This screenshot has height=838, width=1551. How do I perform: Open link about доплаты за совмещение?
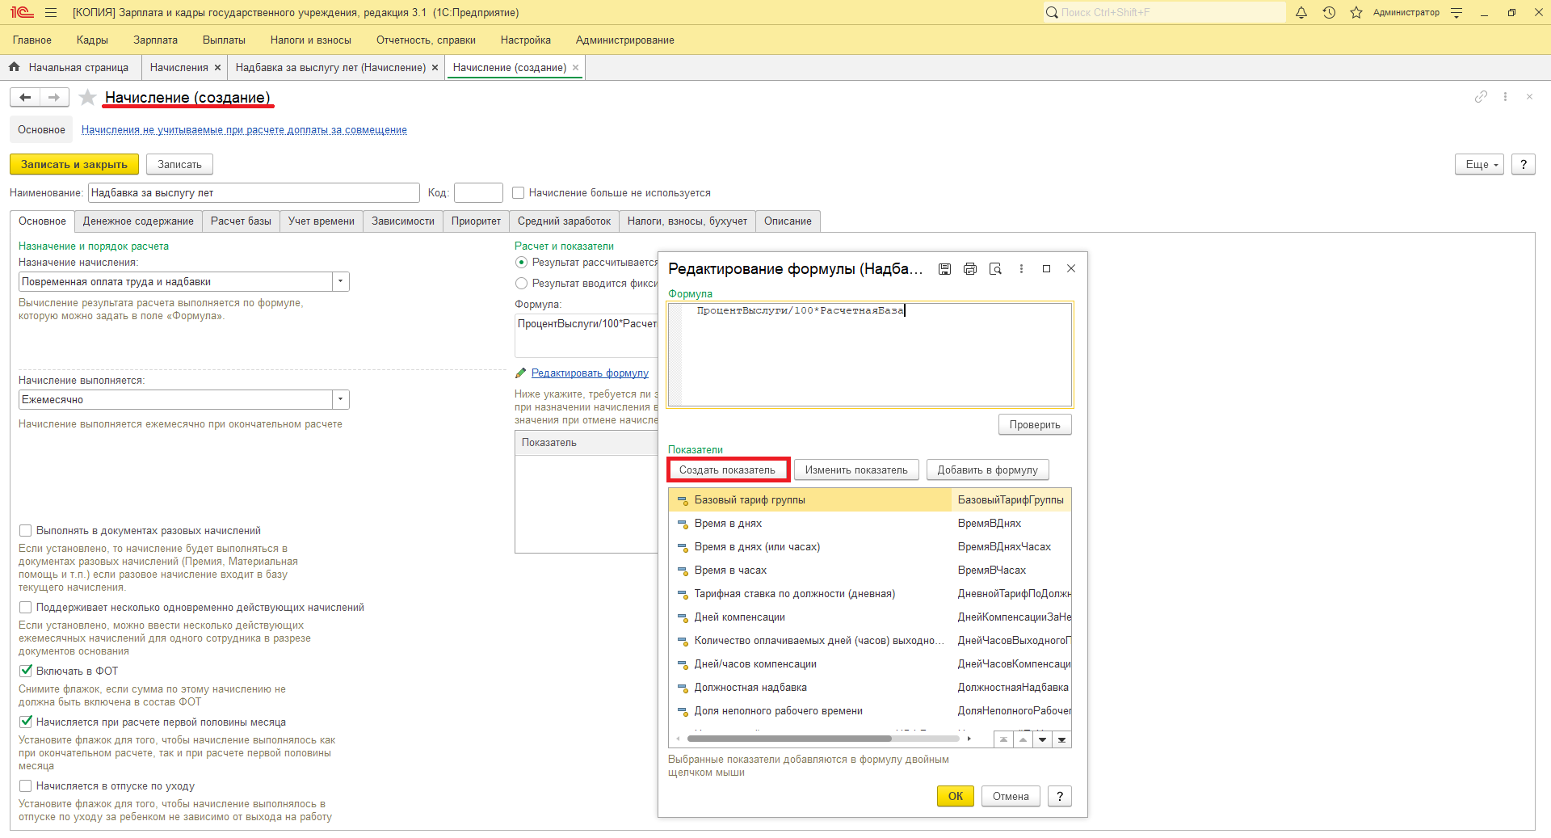244,130
